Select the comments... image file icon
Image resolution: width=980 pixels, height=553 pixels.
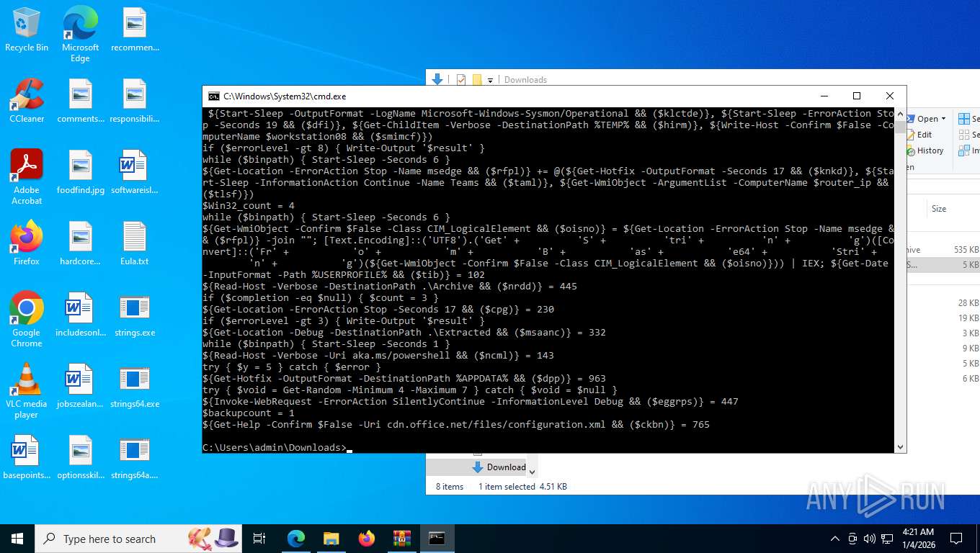(x=81, y=101)
